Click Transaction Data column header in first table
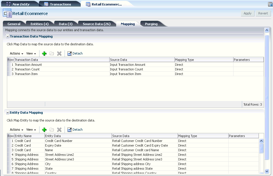Image resolution: width=273 pixels, height=176 pixels. point(62,60)
